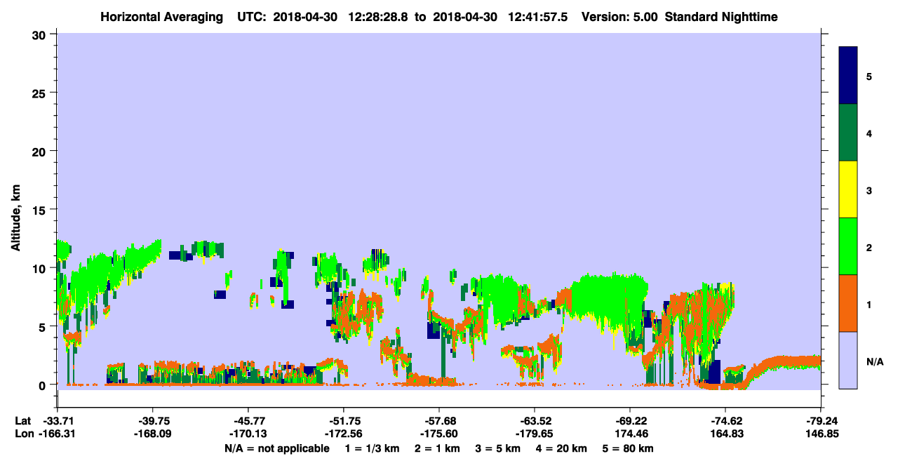Click the start time '12:28:28.8' in title

[377, 16]
